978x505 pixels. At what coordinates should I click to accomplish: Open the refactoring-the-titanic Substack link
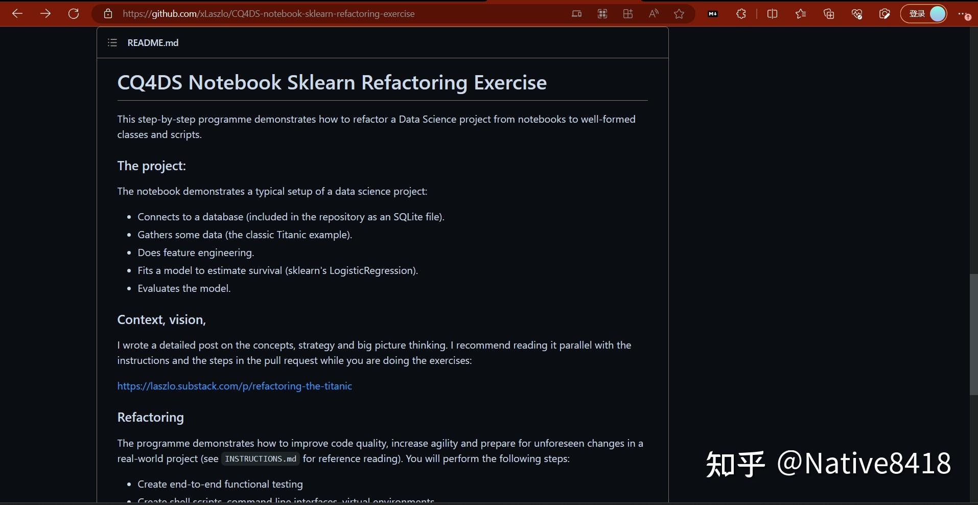tap(235, 386)
